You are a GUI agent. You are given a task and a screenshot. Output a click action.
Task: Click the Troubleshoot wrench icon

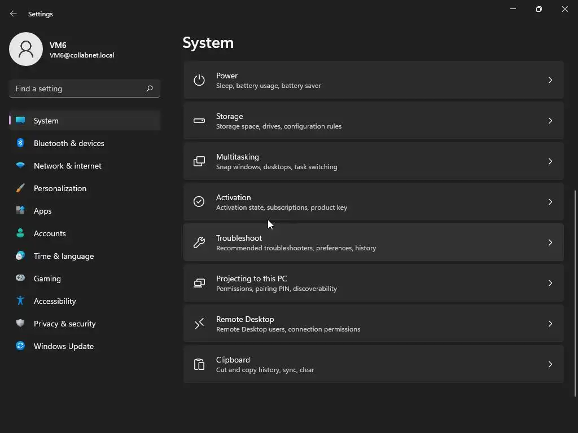(199, 242)
